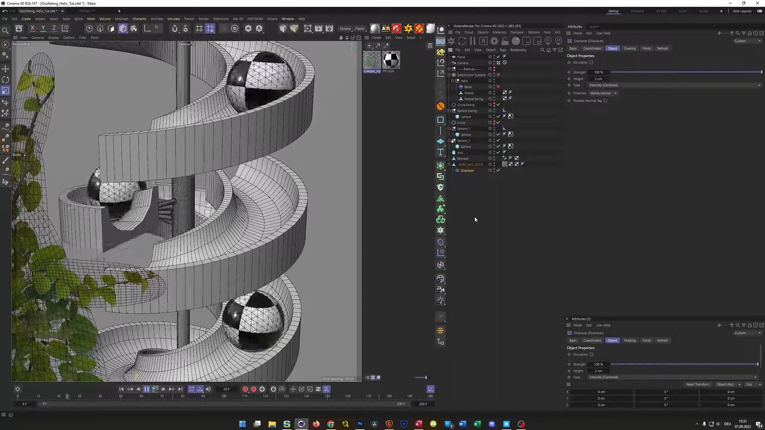Restart the Octane render with refresh icon
This screenshot has height=430, width=765.
(x=462, y=41)
